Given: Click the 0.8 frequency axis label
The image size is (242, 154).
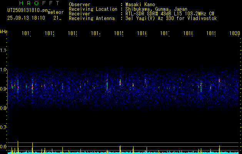Looking at the screenshot, I should point(3,108).
